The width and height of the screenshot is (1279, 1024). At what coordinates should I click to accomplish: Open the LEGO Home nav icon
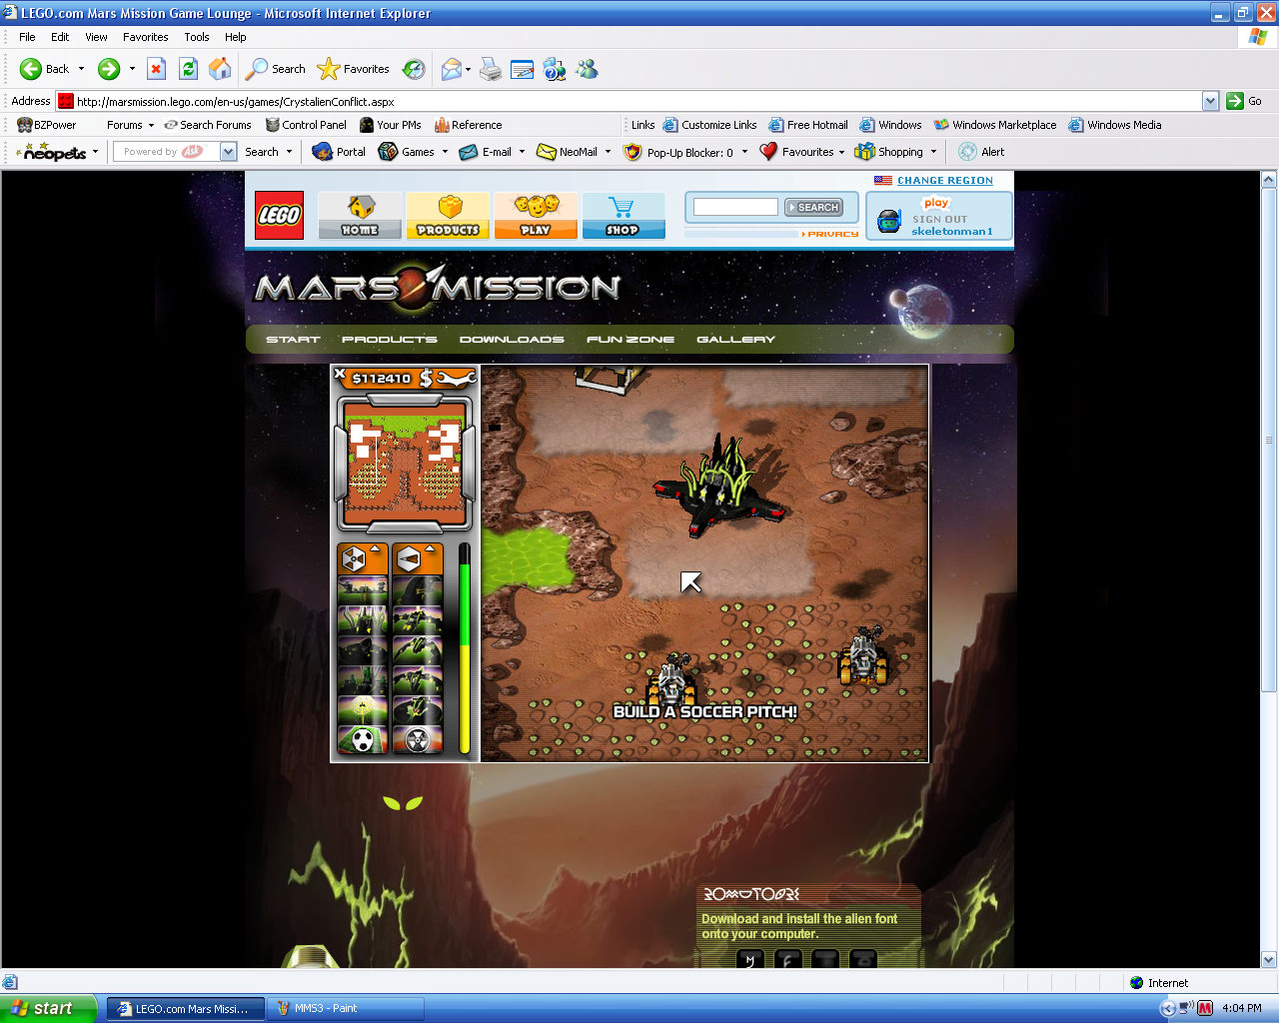360,216
